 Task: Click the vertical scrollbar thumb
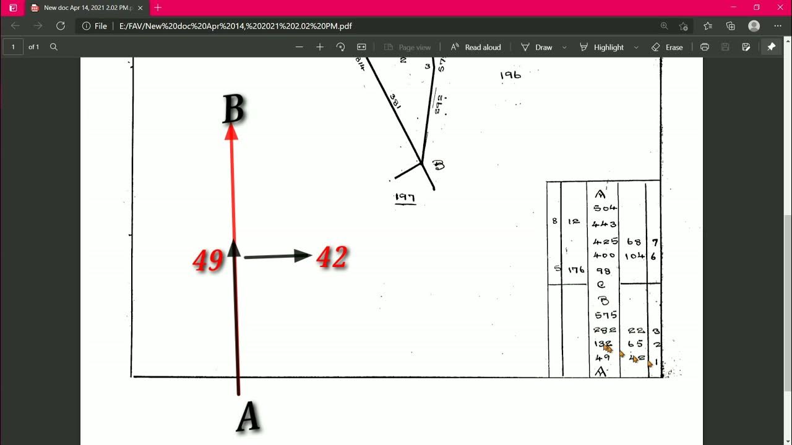pyautogui.click(x=788, y=303)
